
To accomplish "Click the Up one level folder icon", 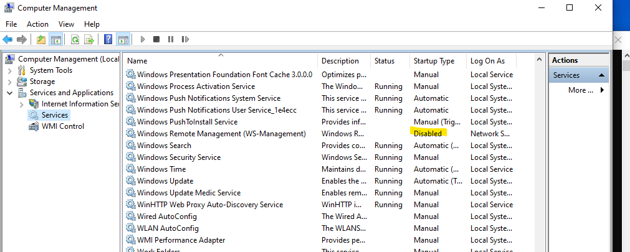I will (41, 39).
